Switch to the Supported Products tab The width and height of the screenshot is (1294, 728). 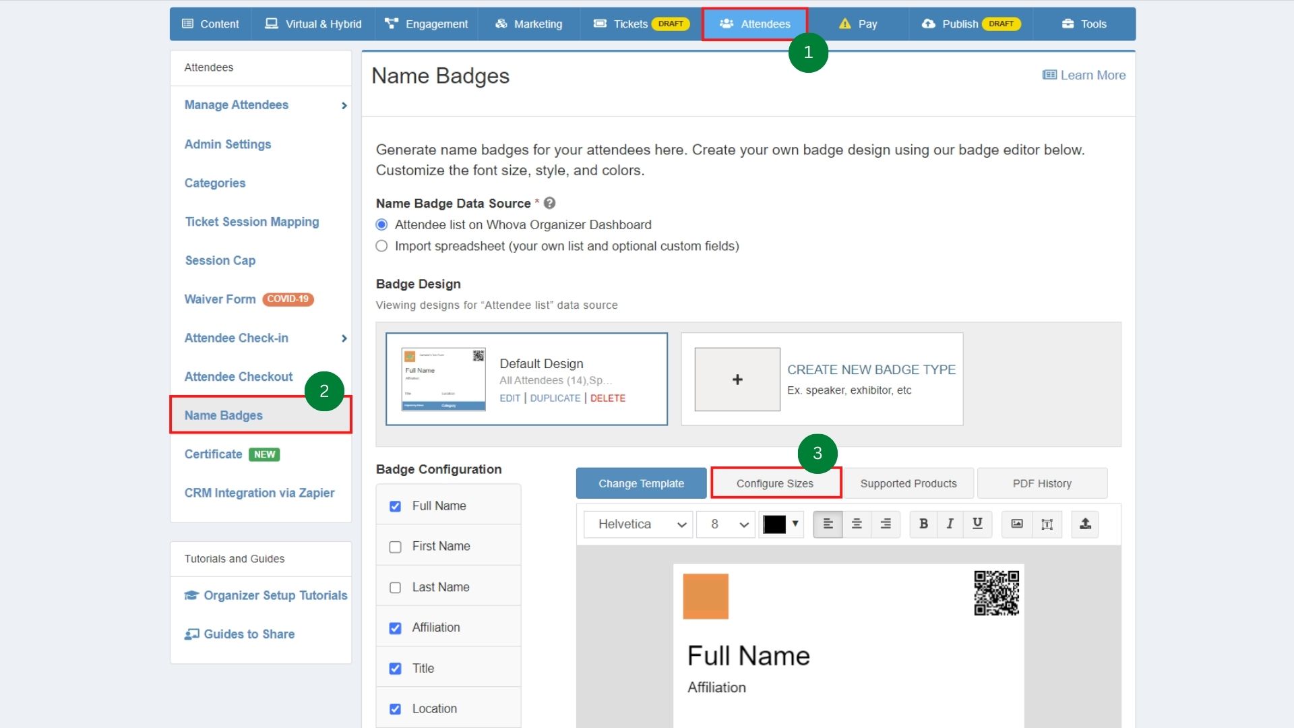point(908,483)
